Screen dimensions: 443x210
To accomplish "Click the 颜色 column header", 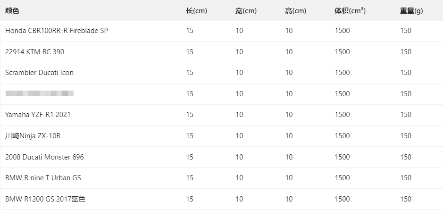I will (x=12, y=10).
